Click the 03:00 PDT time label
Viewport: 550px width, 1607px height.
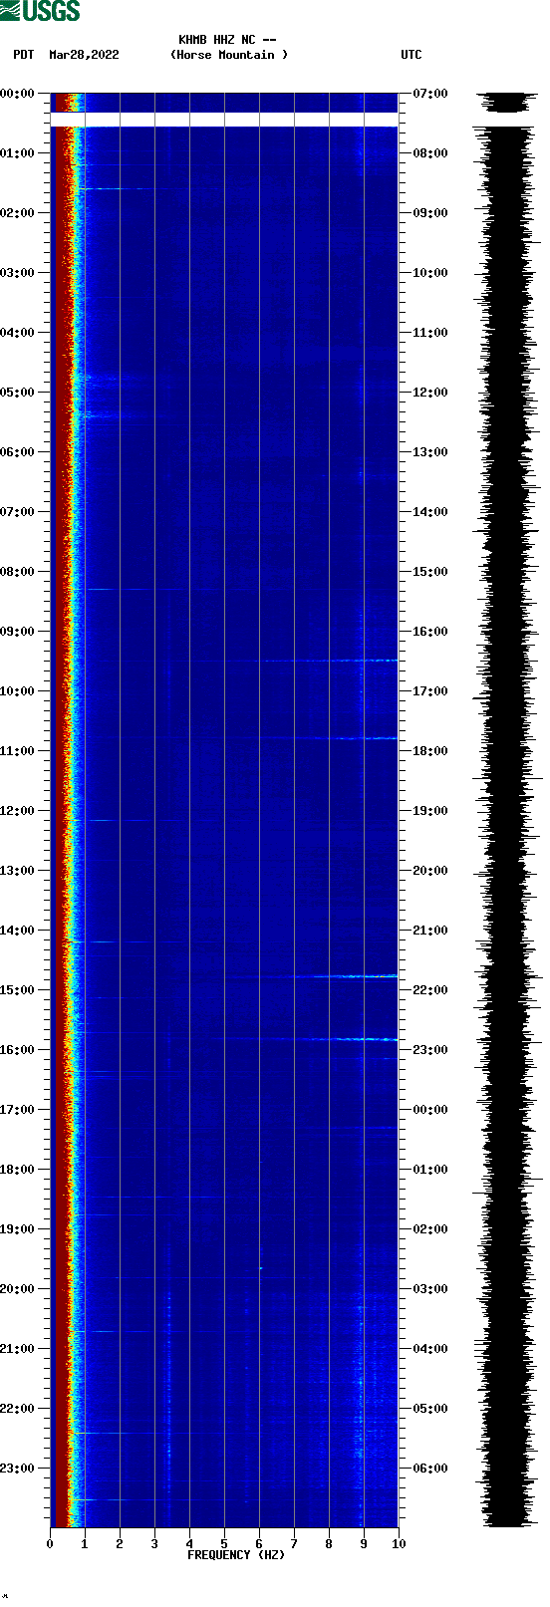pyautogui.click(x=18, y=273)
